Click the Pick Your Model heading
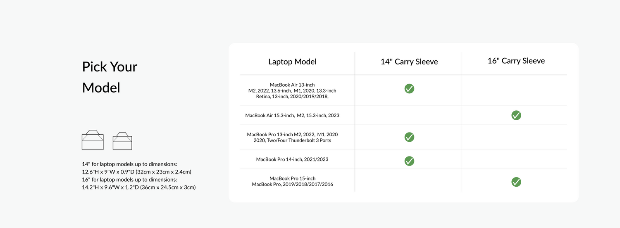620x228 pixels. (x=110, y=77)
